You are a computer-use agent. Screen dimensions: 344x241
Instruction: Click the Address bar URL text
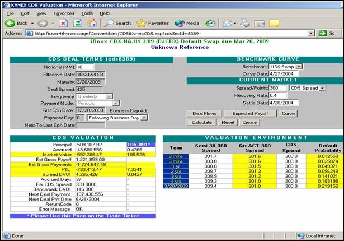coord(116,34)
